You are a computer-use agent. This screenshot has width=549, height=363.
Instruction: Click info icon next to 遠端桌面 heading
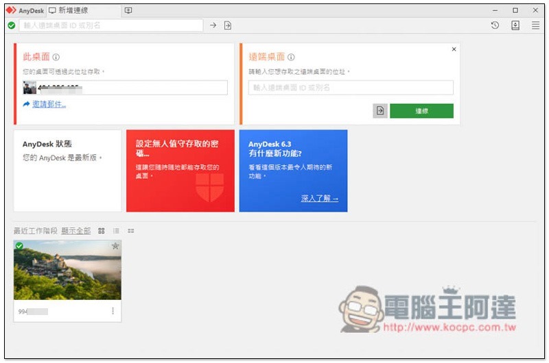(291, 58)
